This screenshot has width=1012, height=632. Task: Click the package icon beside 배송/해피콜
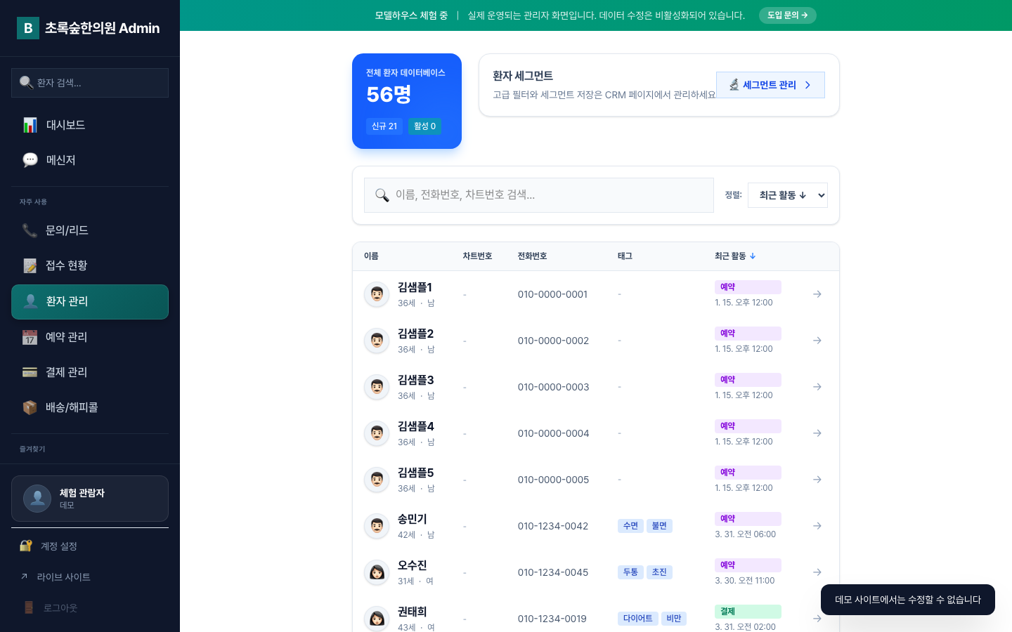(30, 407)
